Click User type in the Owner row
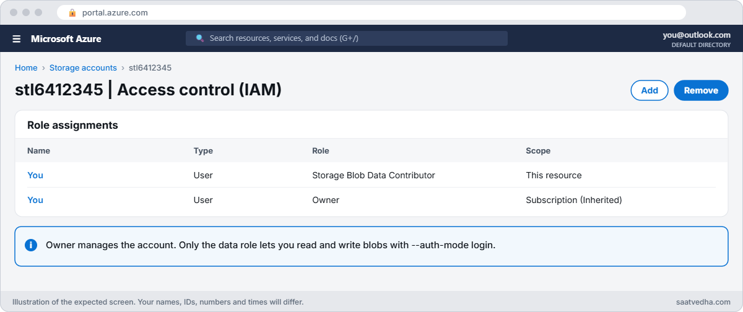The image size is (743, 312). click(203, 200)
